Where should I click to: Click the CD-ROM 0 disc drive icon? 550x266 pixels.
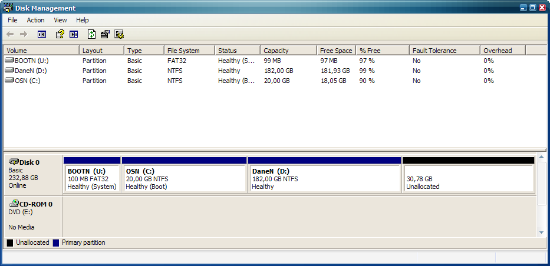[x=14, y=204]
